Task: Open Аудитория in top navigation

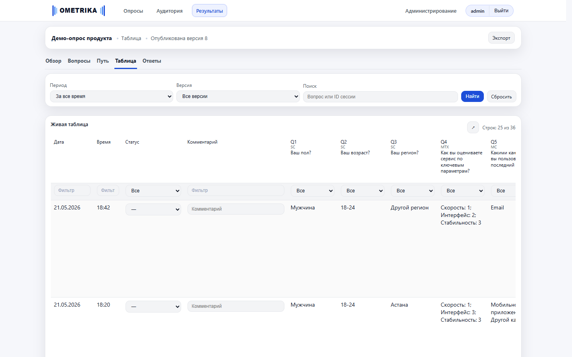Action: point(170,11)
